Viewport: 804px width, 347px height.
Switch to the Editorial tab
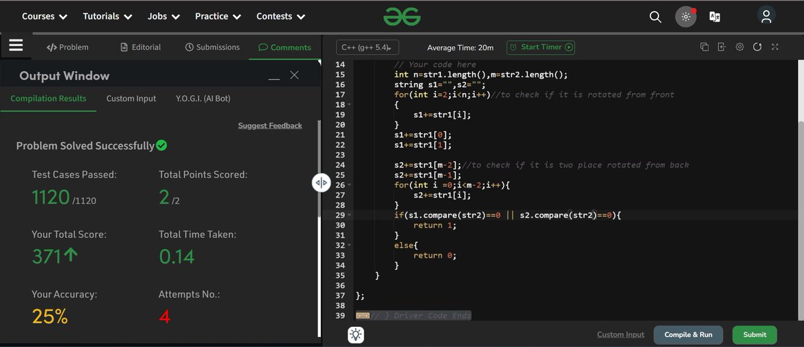pos(141,47)
